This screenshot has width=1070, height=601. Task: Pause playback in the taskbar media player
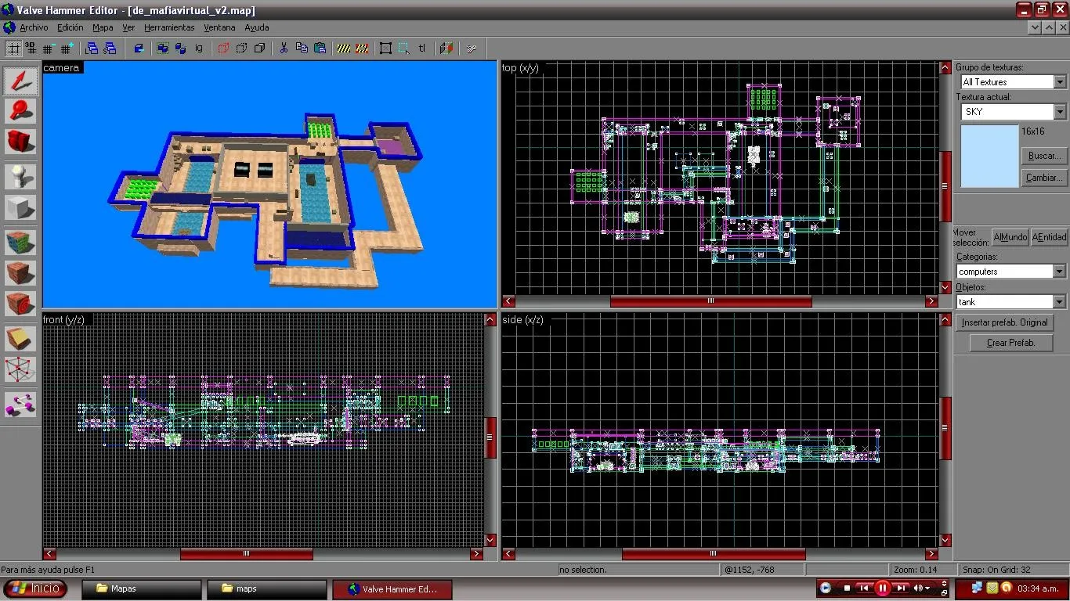882,588
